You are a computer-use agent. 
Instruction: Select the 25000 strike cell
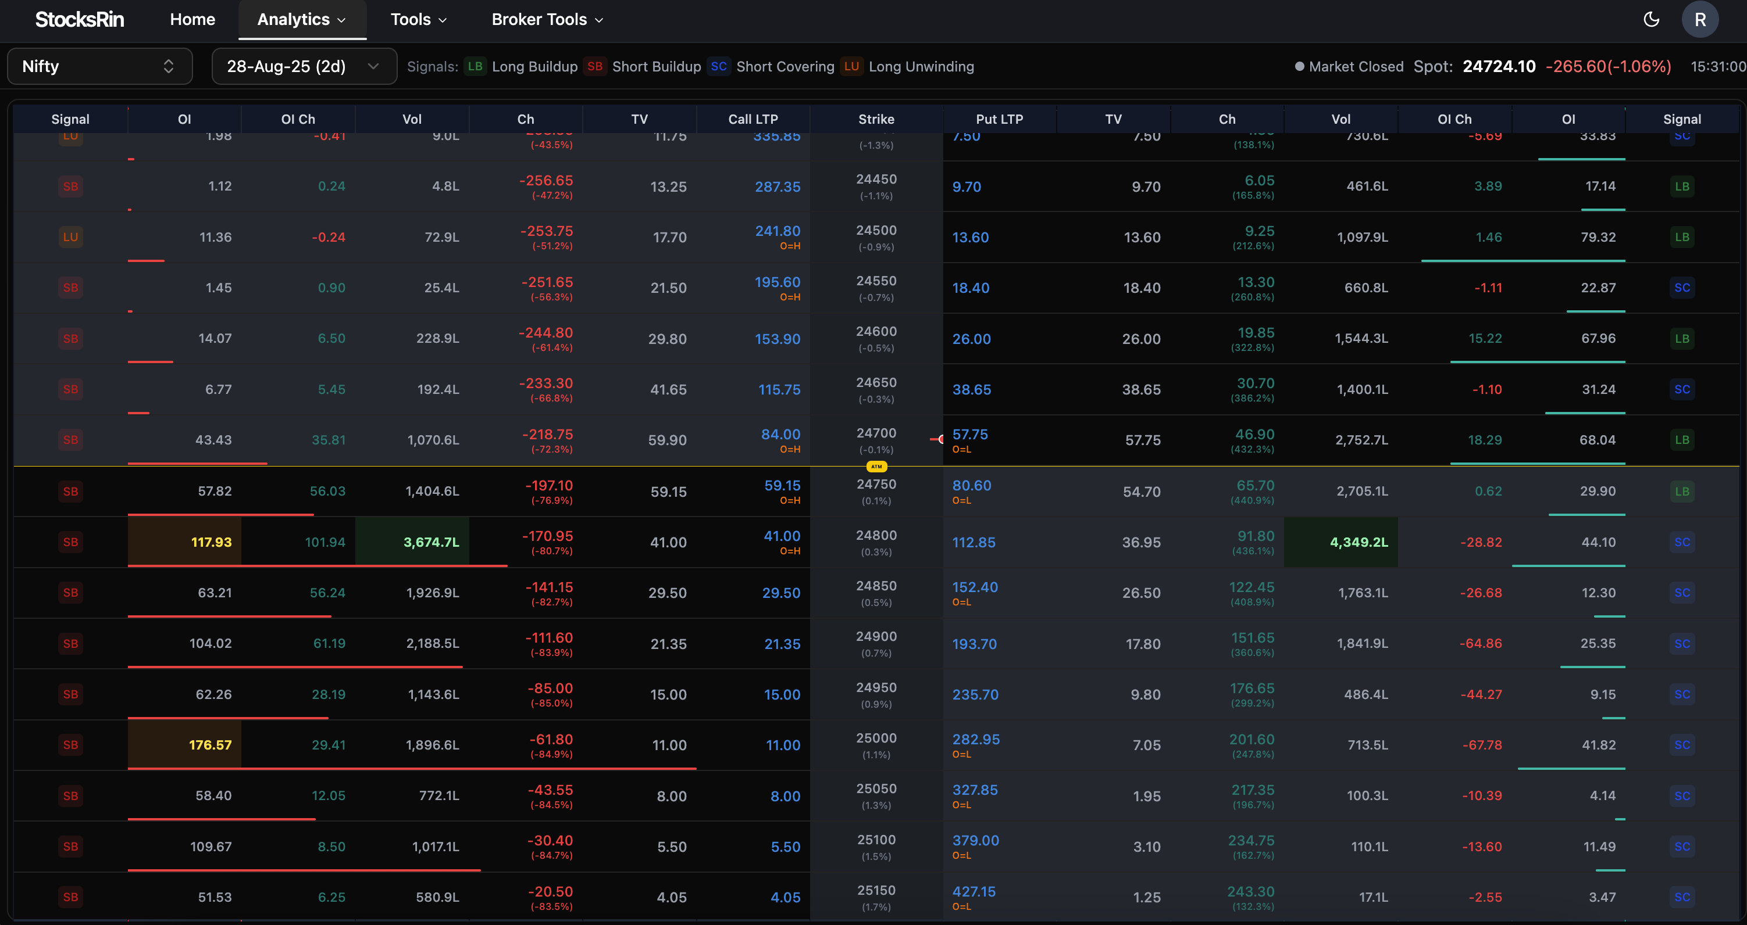(876, 745)
